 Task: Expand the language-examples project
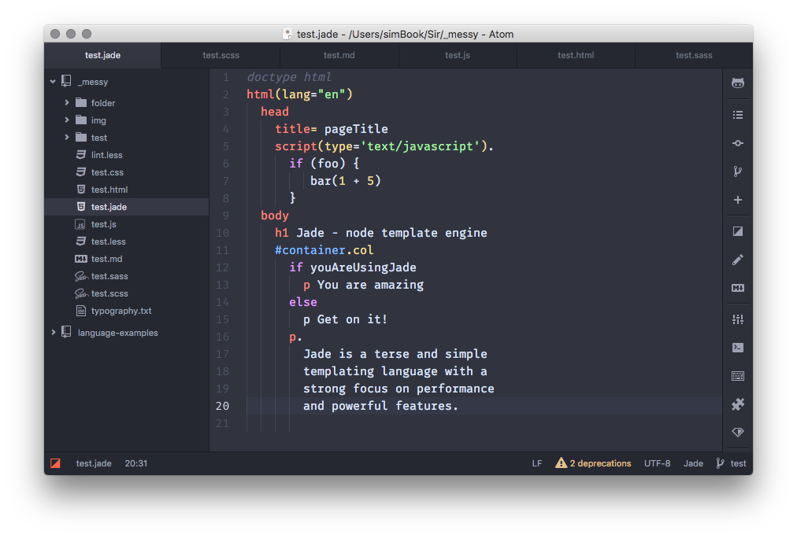53,333
